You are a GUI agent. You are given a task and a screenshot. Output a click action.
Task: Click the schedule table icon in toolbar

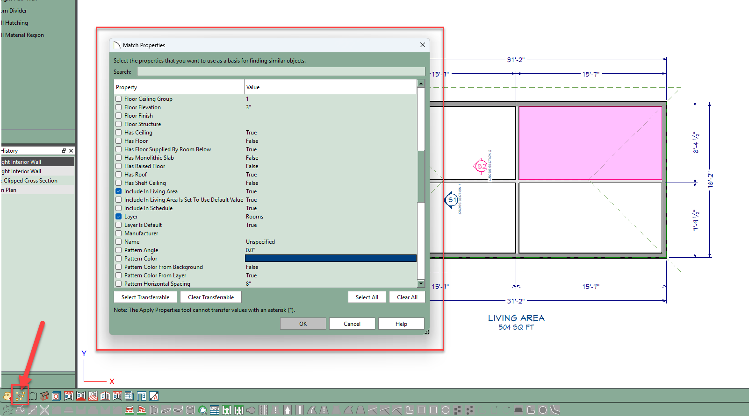(x=129, y=396)
